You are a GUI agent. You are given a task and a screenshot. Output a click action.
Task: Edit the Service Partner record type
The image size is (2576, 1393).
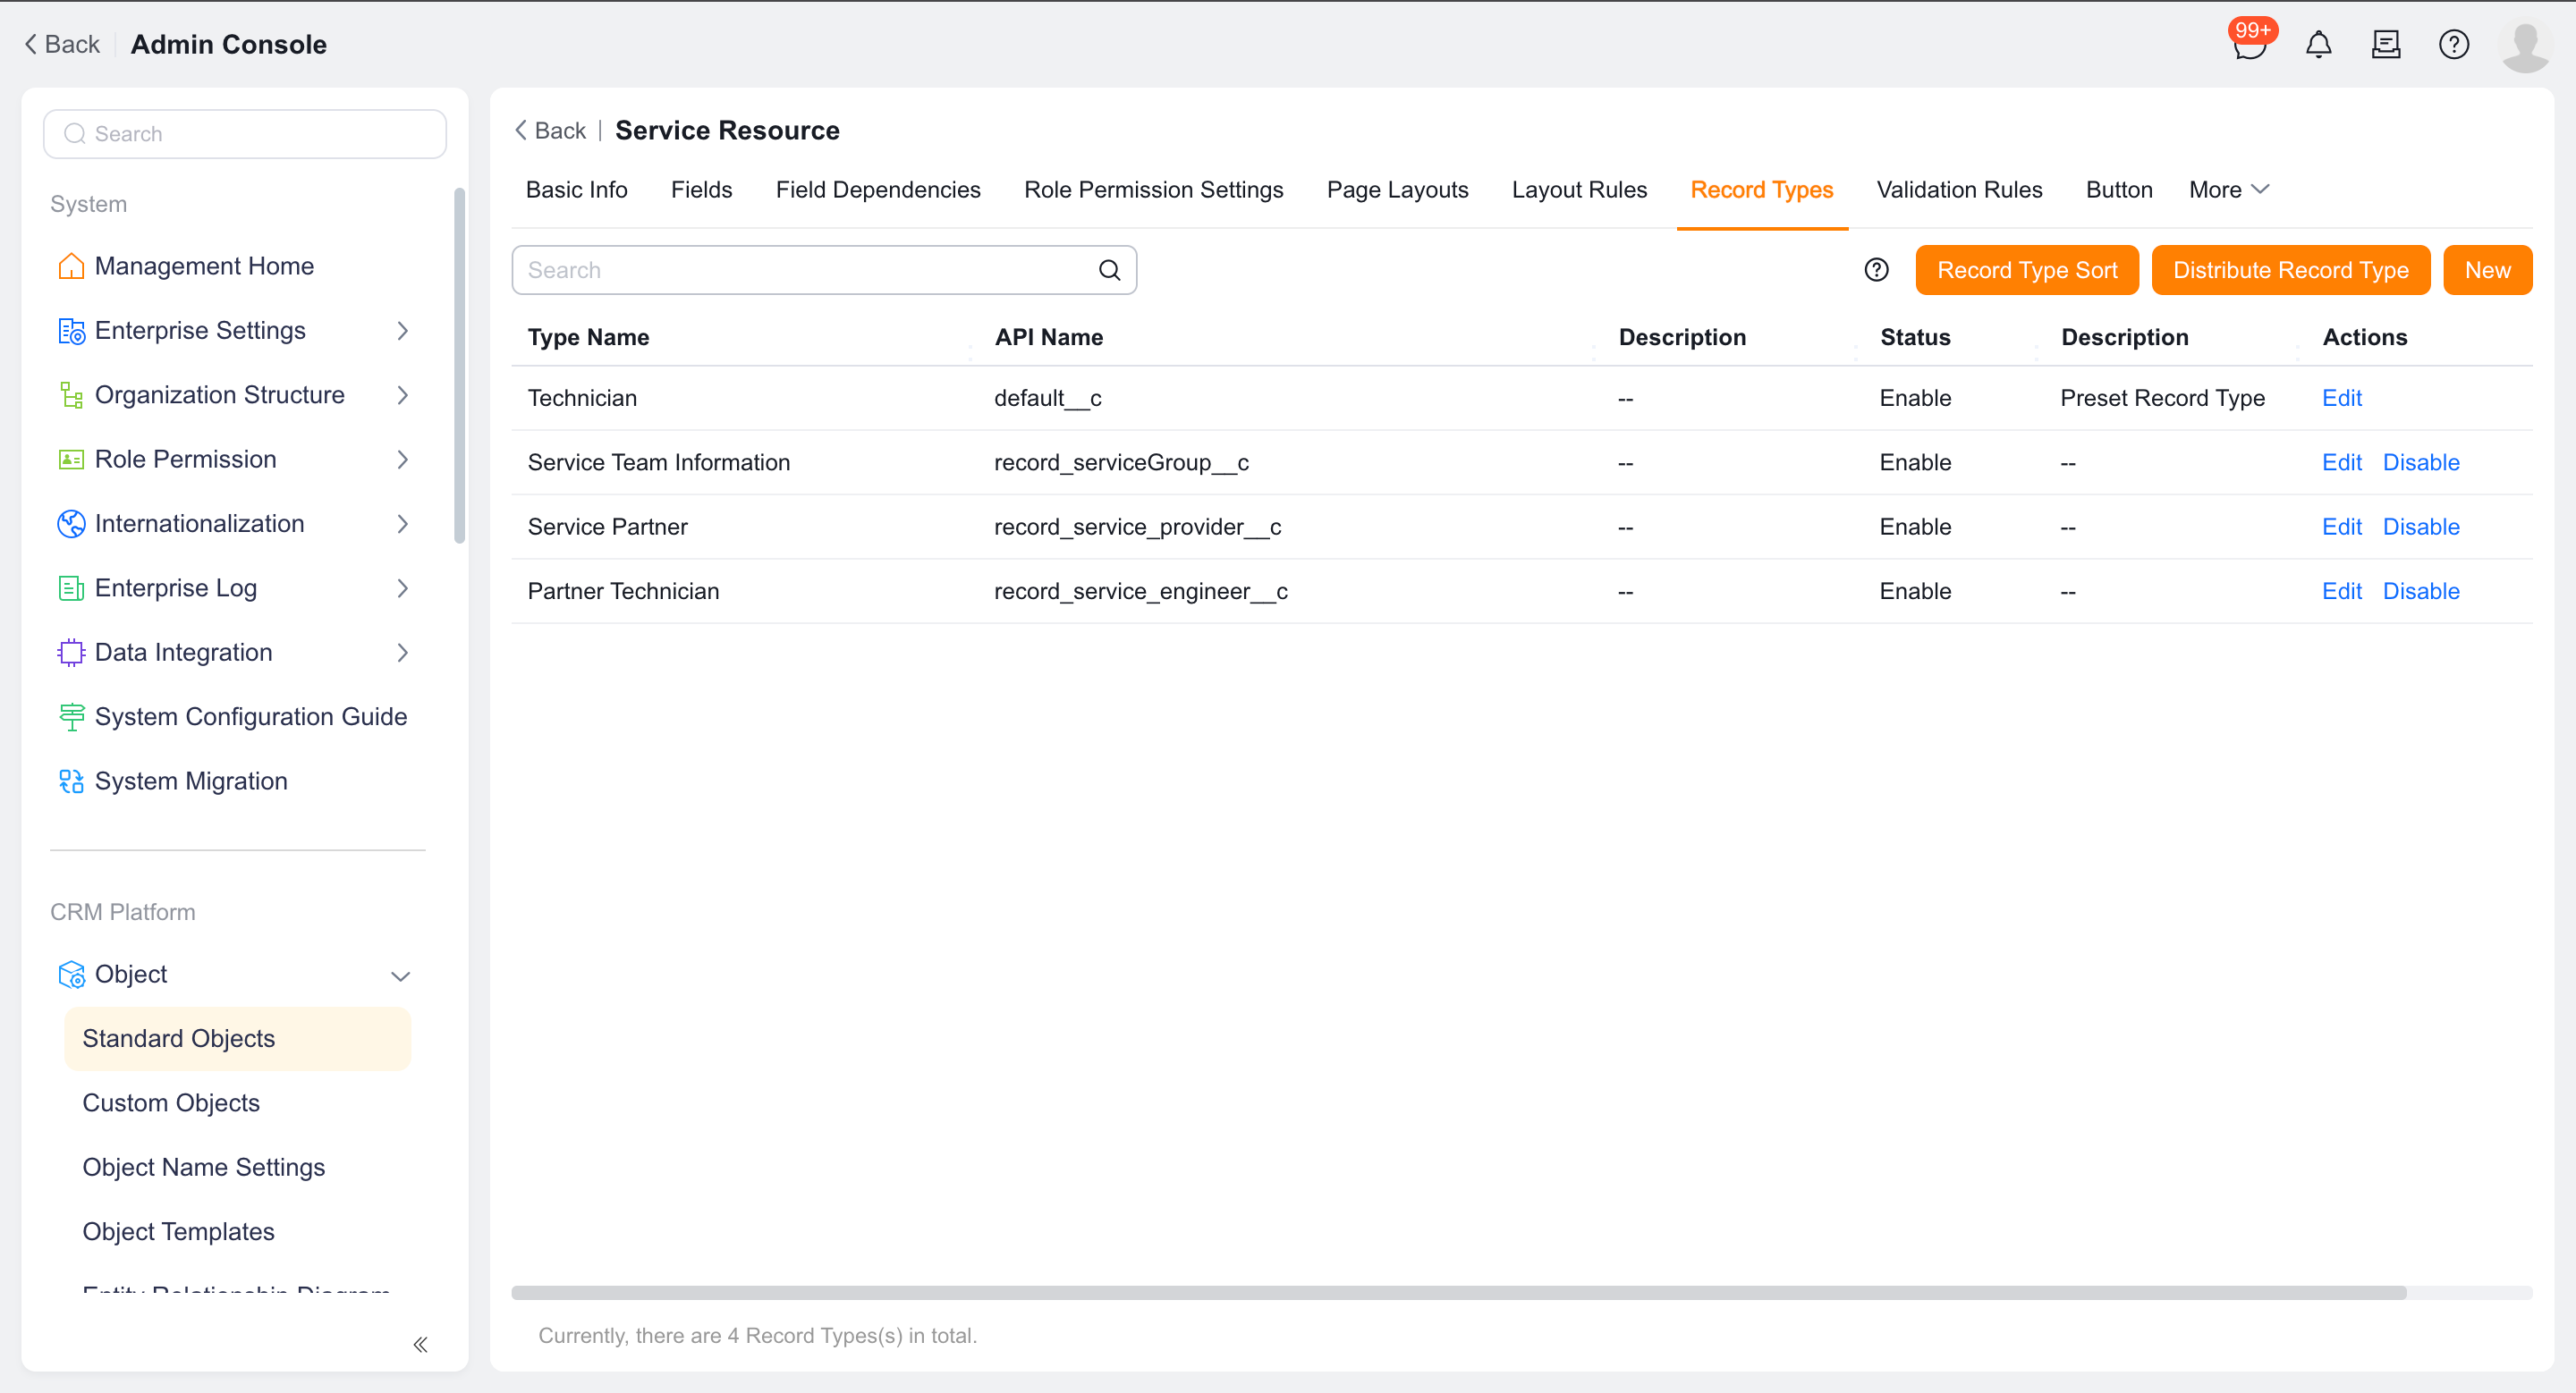click(x=2341, y=527)
